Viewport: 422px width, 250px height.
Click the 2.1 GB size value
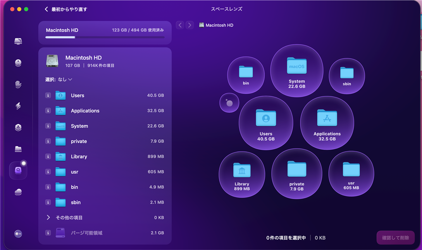point(157,233)
